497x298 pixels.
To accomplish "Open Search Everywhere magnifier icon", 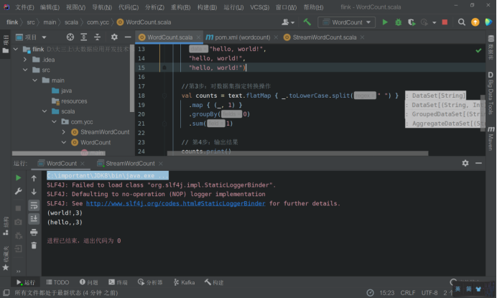I will pyautogui.click(x=462, y=22).
